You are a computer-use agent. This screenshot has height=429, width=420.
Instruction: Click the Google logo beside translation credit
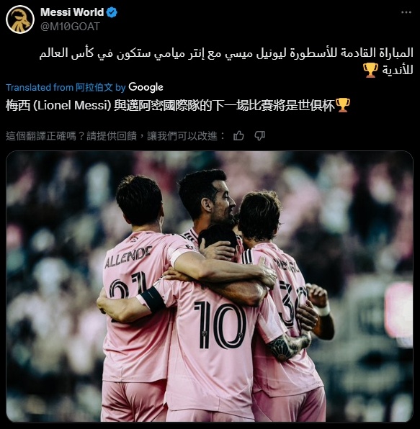pyautogui.click(x=146, y=87)
